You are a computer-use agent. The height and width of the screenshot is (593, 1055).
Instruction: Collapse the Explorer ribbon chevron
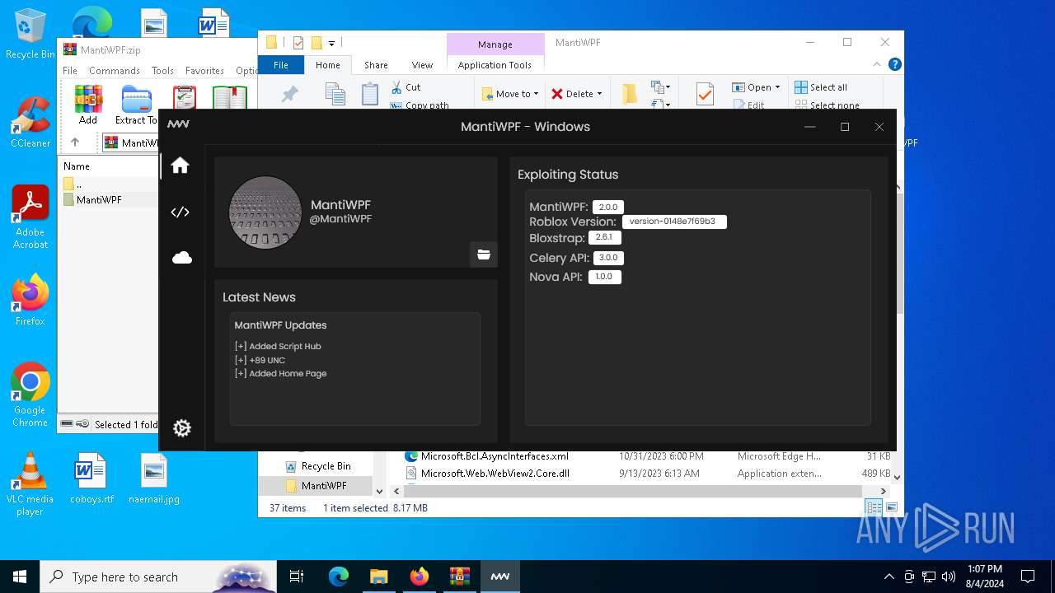click(x=879, y=64)
